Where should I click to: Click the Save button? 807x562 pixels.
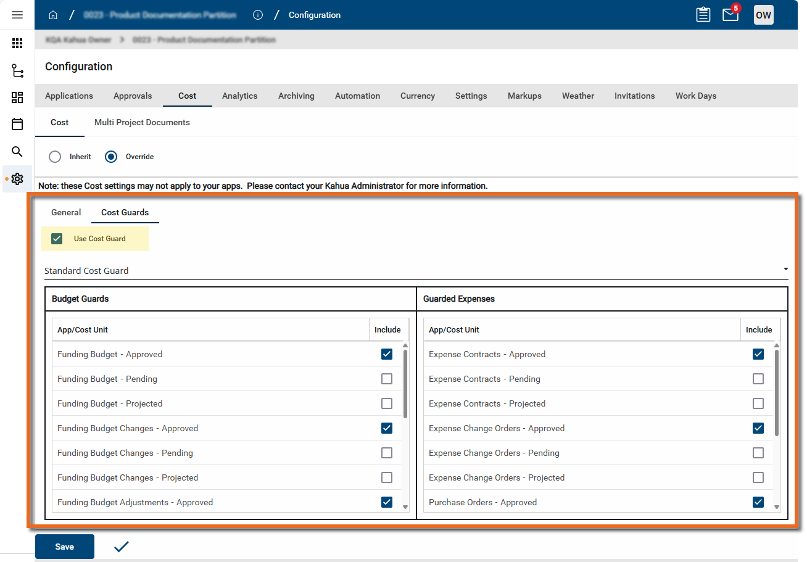tap(65, 547)
